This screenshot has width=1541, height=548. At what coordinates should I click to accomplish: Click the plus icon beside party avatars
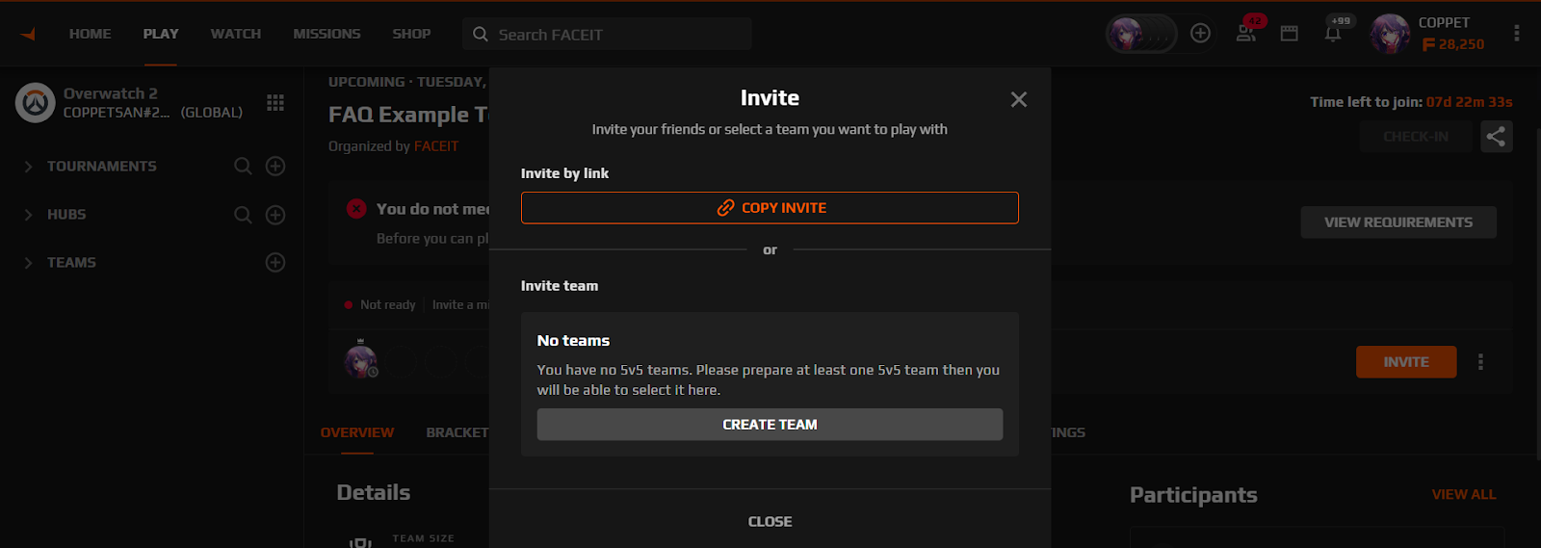[1200, 33]
